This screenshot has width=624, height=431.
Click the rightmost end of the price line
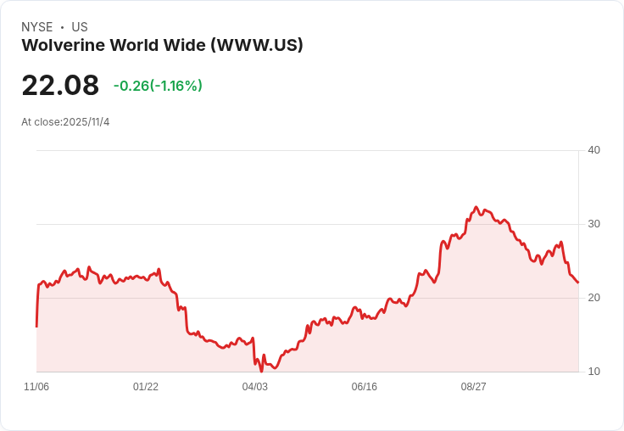click(578, 283)
